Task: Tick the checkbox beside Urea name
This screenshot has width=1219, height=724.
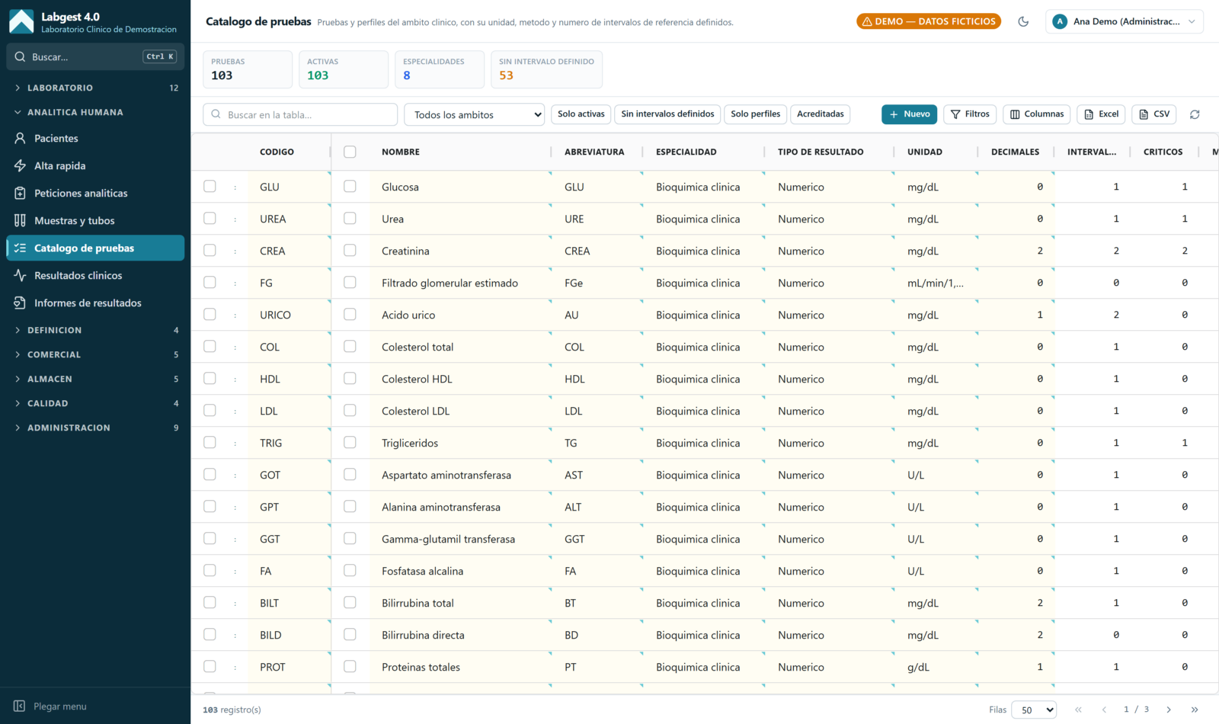Action: click(350, 218)
